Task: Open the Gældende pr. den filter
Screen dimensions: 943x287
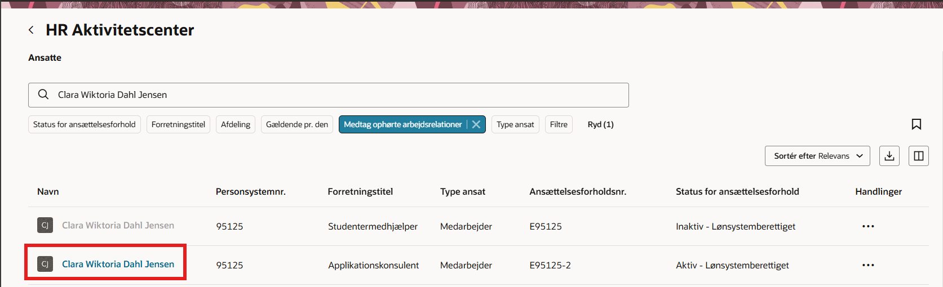Action: pos(297,124)
